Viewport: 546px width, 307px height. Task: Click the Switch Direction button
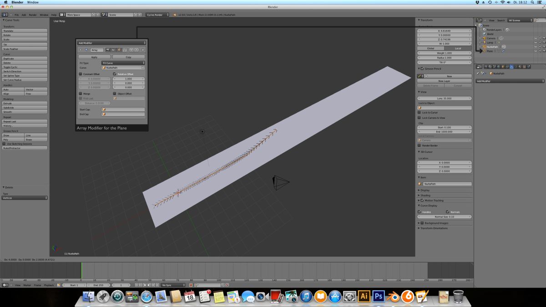pos(25,71)
